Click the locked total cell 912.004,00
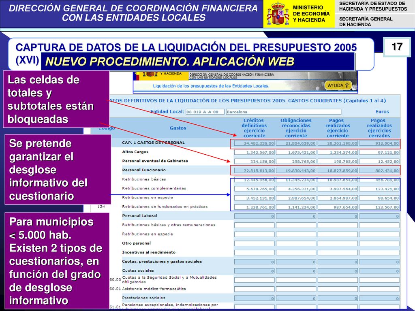 pyautogui.click(x=379, y=143)
